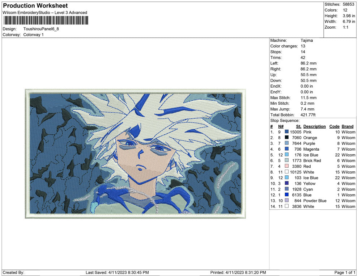Click the Zoom value 1:1

click(x=345, y=27)
